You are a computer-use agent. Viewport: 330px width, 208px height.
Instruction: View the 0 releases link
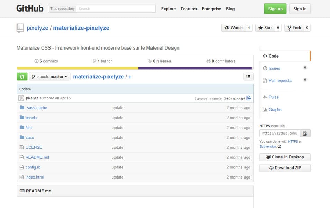pyautogui.click(x=159, y=61)
